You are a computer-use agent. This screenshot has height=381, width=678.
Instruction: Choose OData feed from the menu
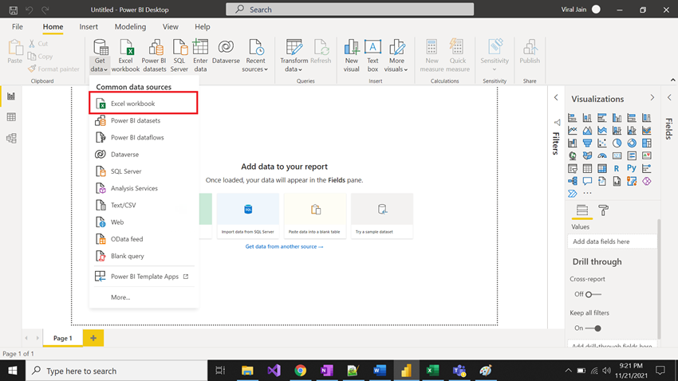(144, 239)
